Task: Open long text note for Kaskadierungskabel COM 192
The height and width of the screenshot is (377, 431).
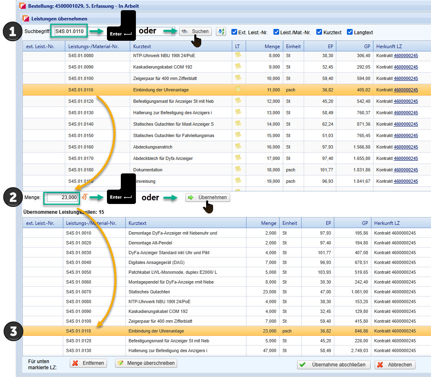Action: click(238, 67)
